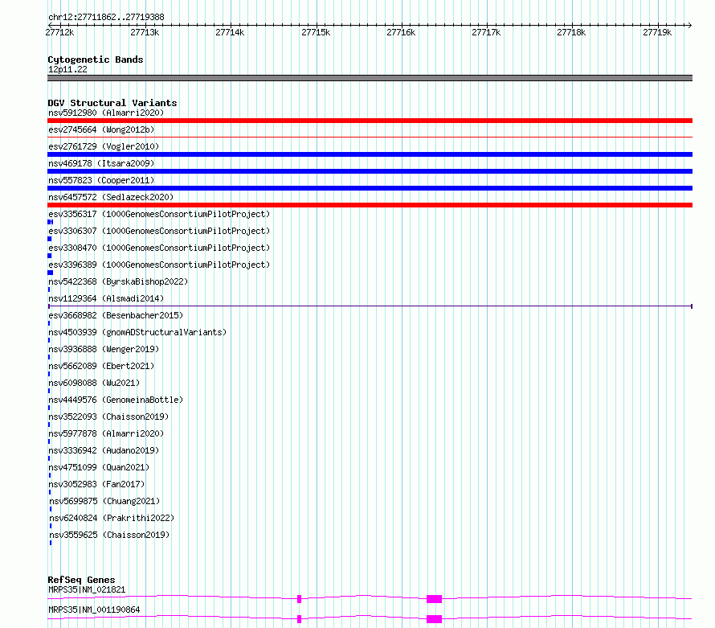The image size is (715, 628).
Task: Click the ruler's right arrowhead
Action: [690, 25]
